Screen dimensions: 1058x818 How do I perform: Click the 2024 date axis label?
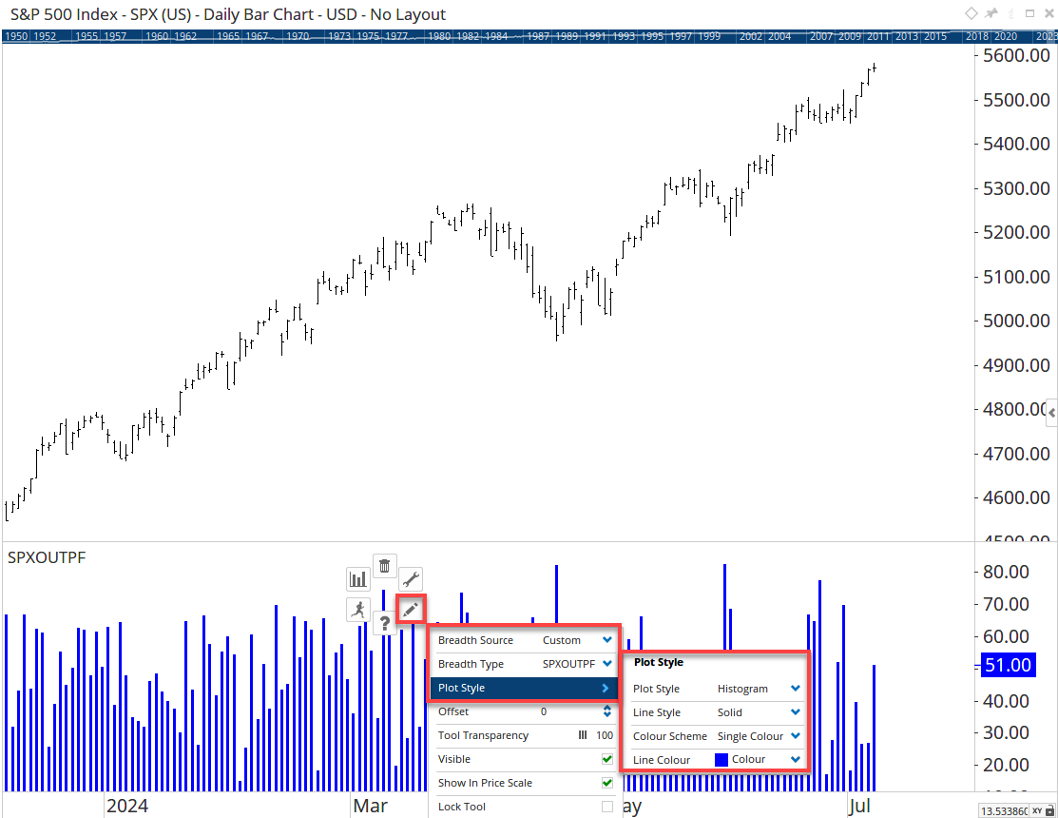click(x=126, y=806)
